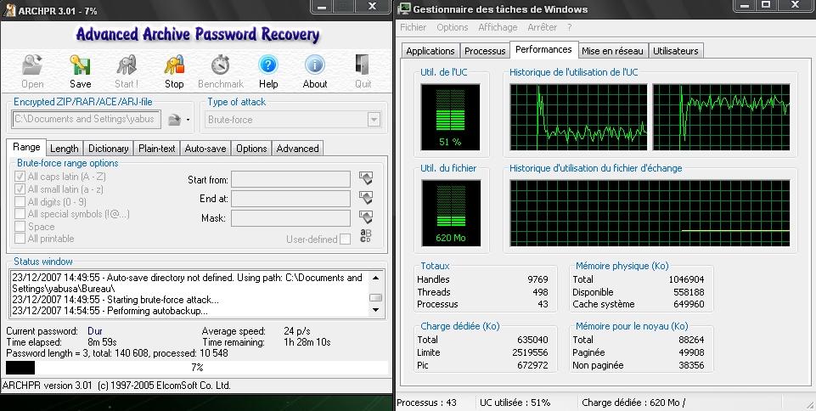The image size is (816, 411).
Task: Click the Threads value 498
Action: [x=541, y=292]
